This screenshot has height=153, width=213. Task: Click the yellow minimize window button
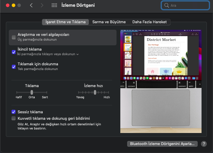pos(13,5)
